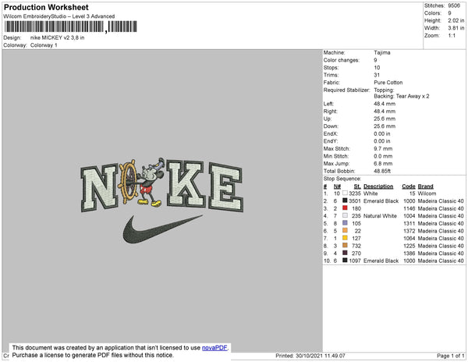This screenshot has width=468, height=362.
Task: Click the 'Page 1 of 1' footer text
Action: (x=450, y=356)
